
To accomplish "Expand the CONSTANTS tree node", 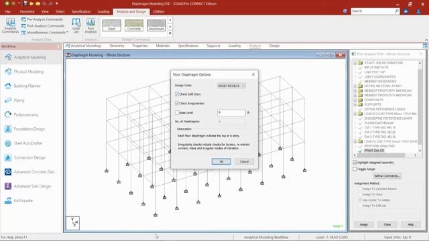I will [x=355, y=100].
